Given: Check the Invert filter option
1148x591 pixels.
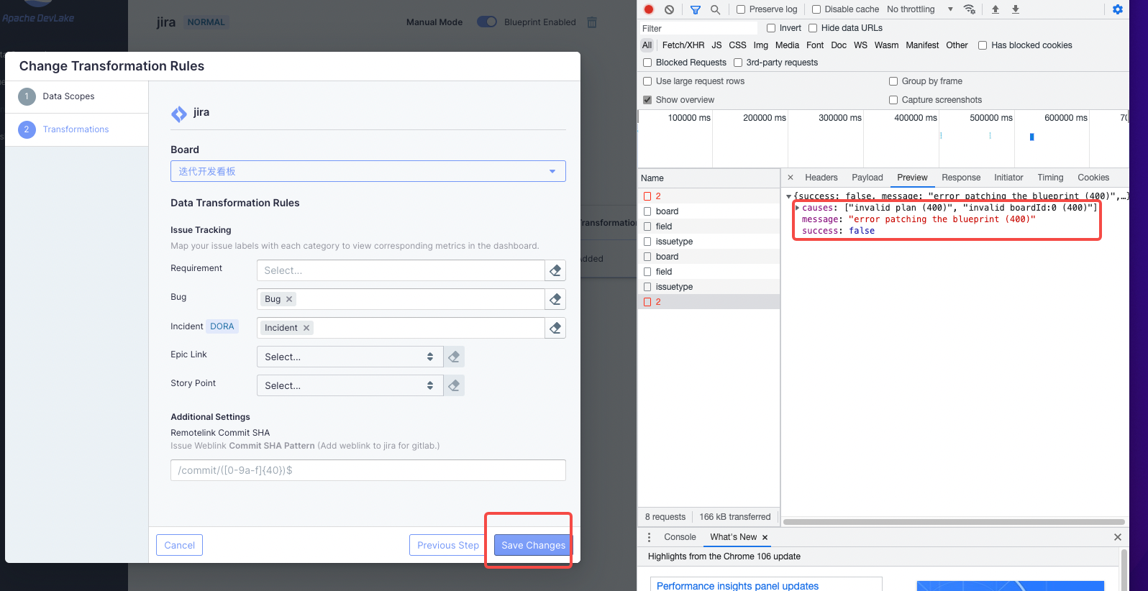Looking at the screenshot, I should point(771,28).
